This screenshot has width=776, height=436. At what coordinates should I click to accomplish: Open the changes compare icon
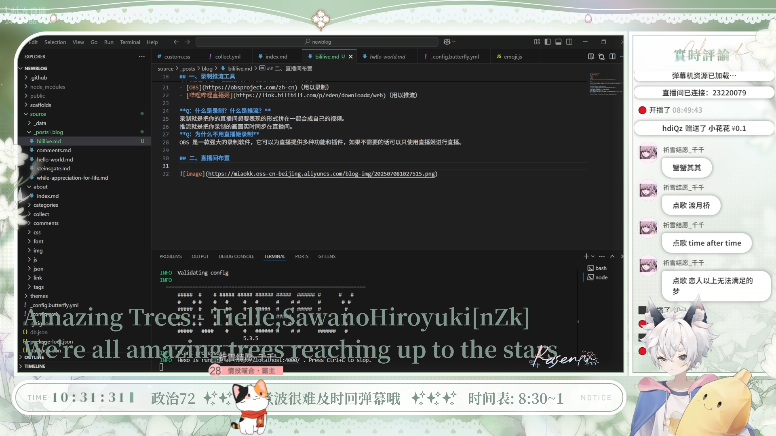click(x=601, y=57)
